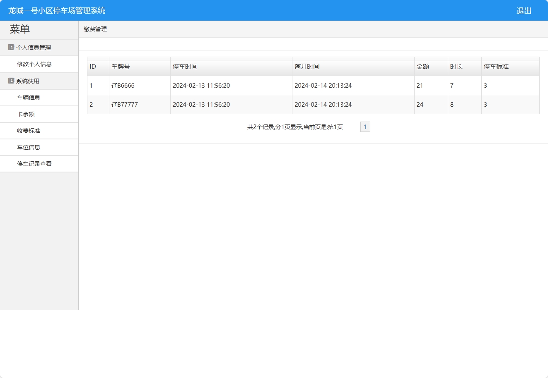The image size is (548, 378).
Task: Click the 车牌号 column header
Action: coord(121,67)
